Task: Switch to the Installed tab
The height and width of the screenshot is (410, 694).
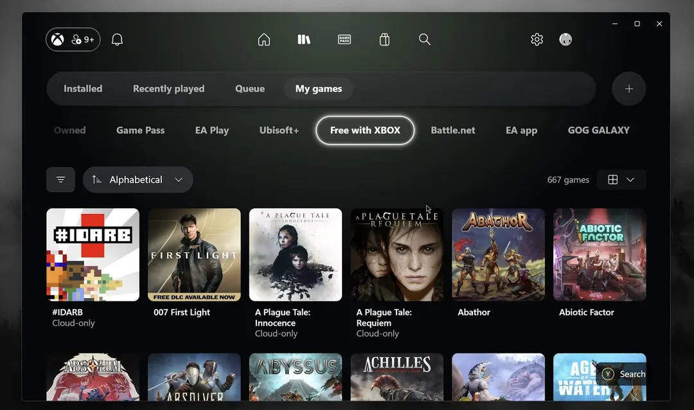Action: (83, 89)
